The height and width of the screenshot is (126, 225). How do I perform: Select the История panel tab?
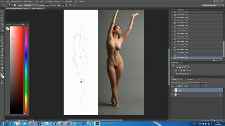pos(181,10)
